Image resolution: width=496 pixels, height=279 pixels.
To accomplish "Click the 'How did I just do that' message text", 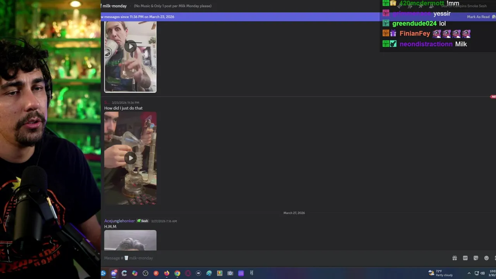I will click(x=123, y=108).
